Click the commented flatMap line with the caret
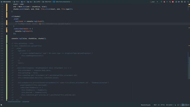 pos(43,24)
